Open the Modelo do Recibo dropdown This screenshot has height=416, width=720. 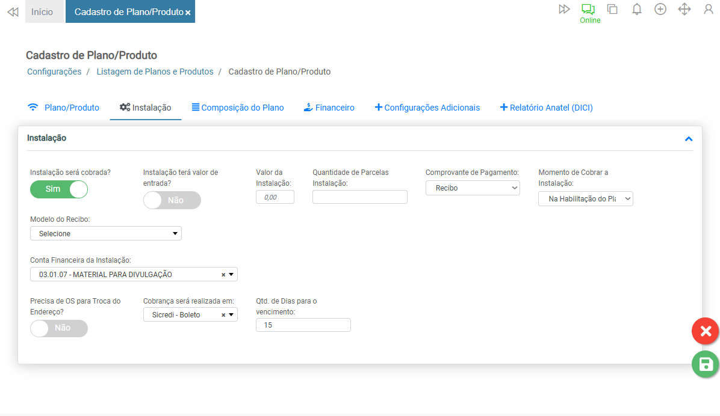click(106, 233)
